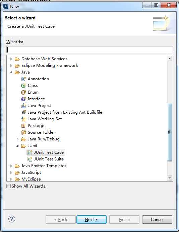Collapse the Java folder tree node
Image resolution: width=179 pixels, height=232 pixels.
[11, 72]
